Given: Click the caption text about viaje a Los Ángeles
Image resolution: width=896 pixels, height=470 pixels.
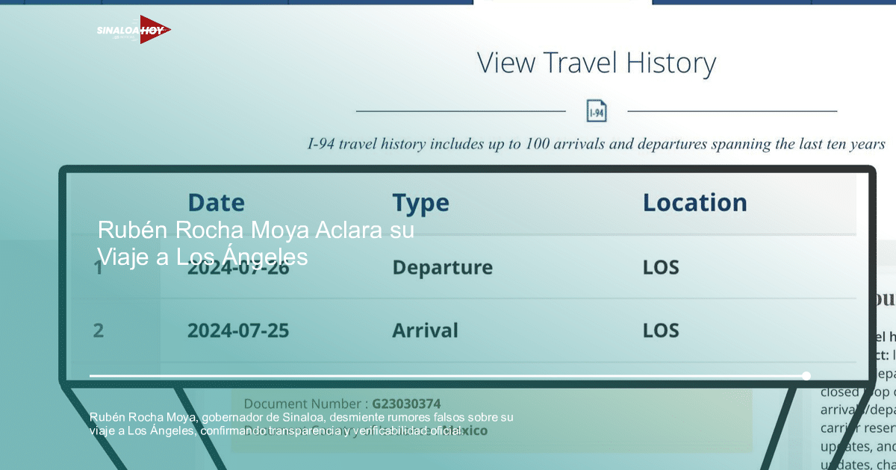Looking at the screenshot, I should point(302,424).
